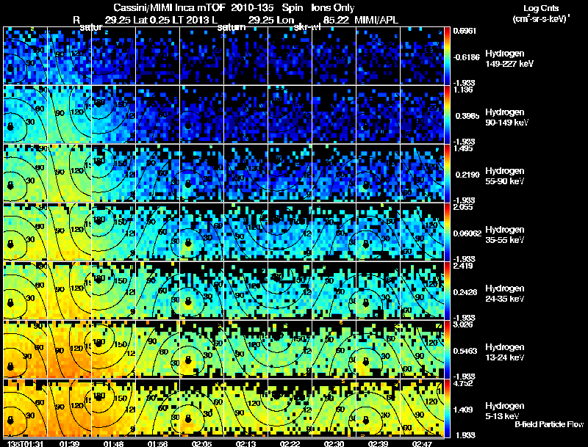Click the 180 marker in 35-55 keV 02:22 panel

pos(277,219)
